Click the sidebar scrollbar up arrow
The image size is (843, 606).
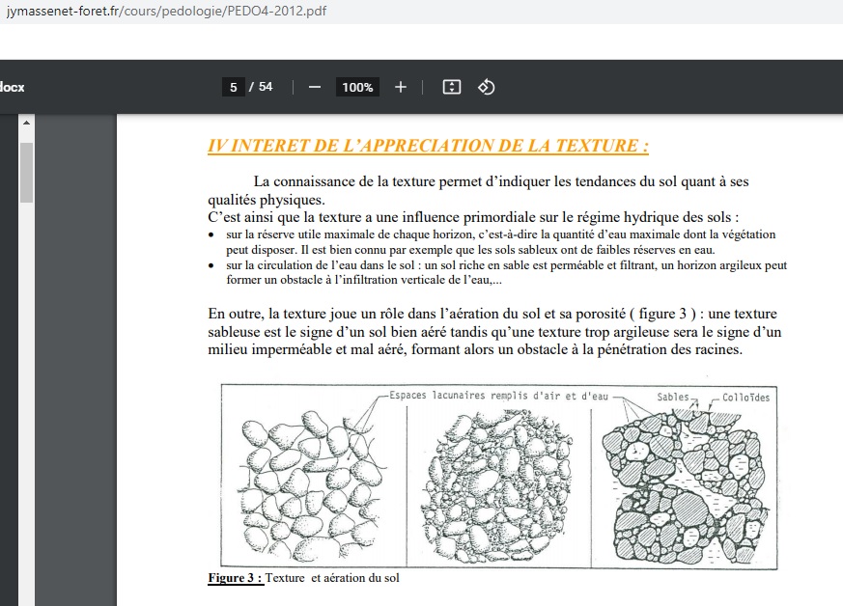(x=26, y=124)
